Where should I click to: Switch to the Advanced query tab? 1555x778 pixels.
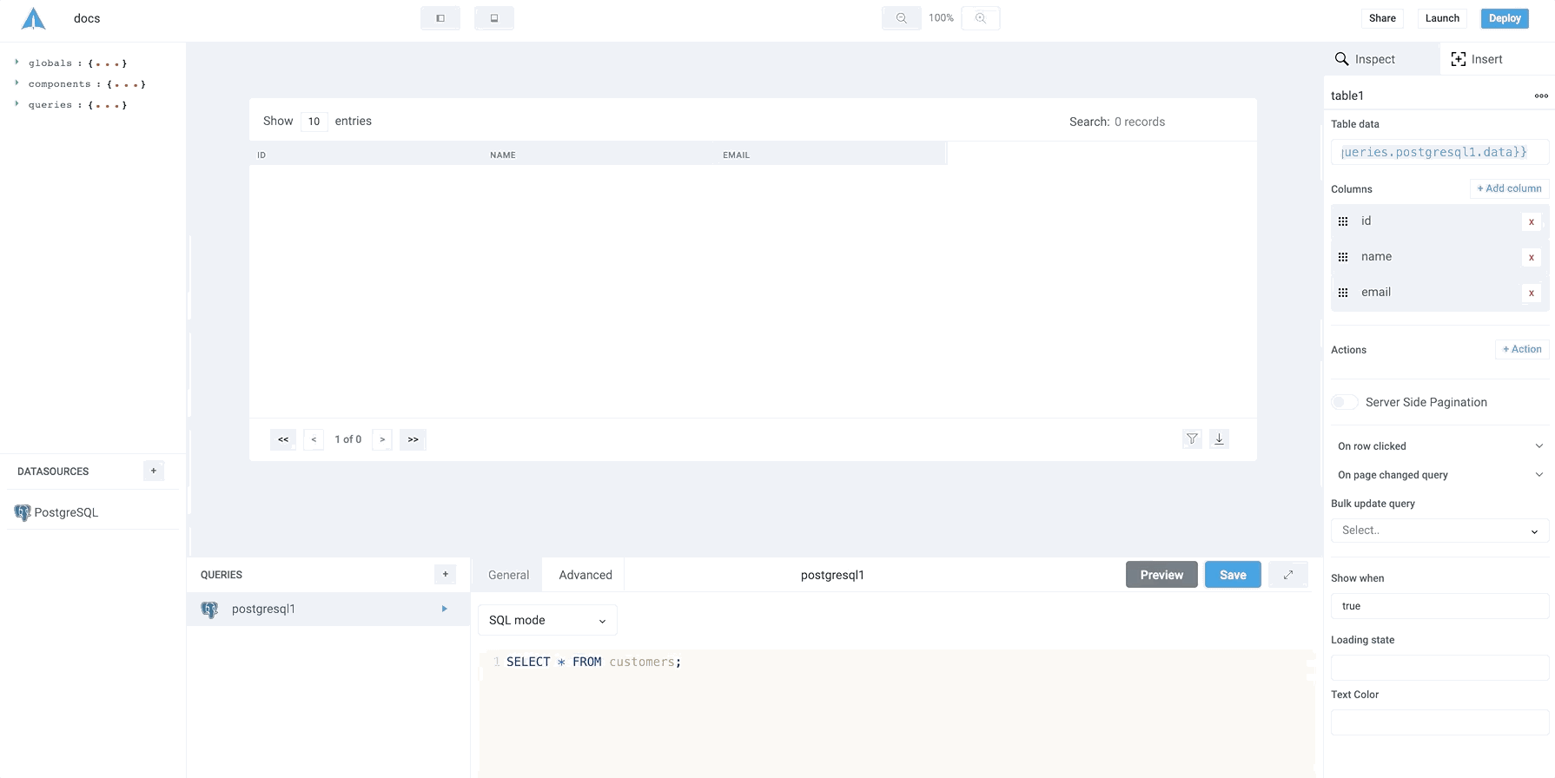pyautogui.click(x=585, y=575)
